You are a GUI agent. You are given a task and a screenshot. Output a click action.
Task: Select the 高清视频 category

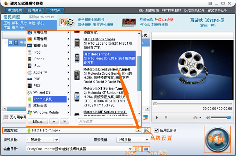pos(40,46)
